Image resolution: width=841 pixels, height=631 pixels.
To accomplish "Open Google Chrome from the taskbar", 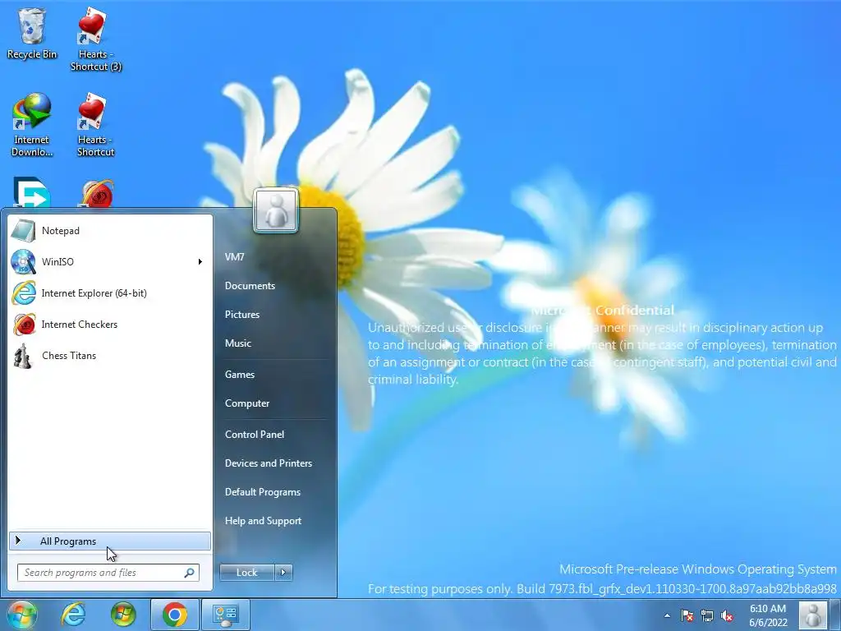I will coord(175,615).
